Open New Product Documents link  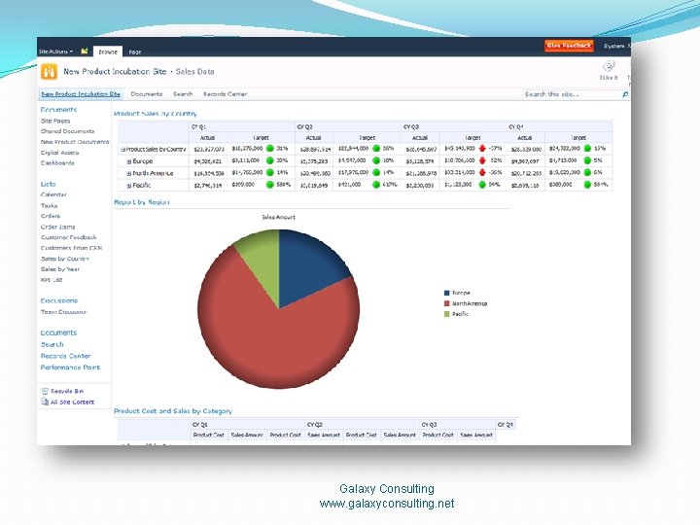75,142
